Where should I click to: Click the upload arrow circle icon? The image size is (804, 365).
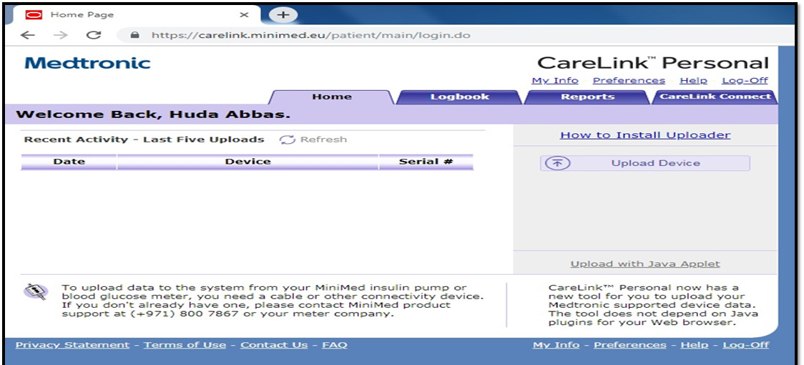[558, 163]
